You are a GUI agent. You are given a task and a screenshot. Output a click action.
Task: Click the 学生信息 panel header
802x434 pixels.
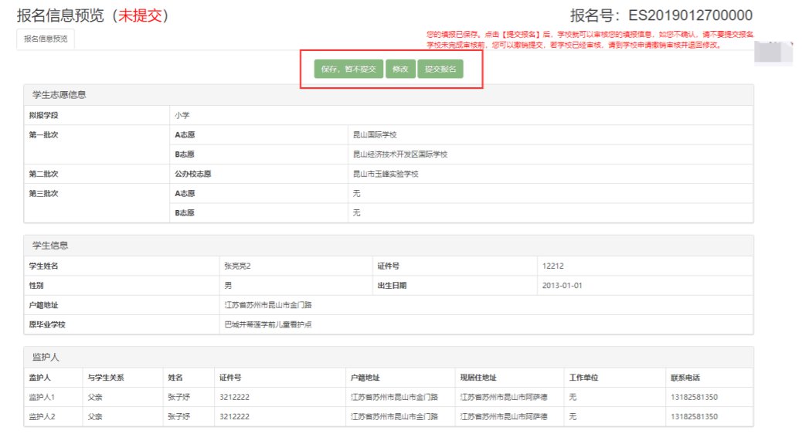[x=49, y=246]
